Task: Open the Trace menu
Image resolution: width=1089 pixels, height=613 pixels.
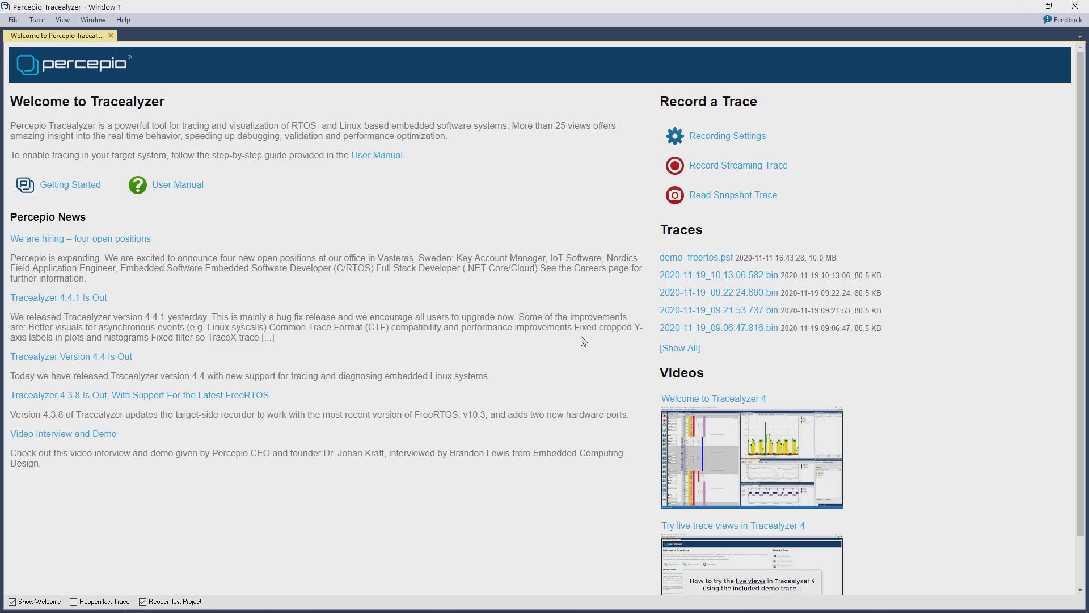Action: tap(37, 20)
